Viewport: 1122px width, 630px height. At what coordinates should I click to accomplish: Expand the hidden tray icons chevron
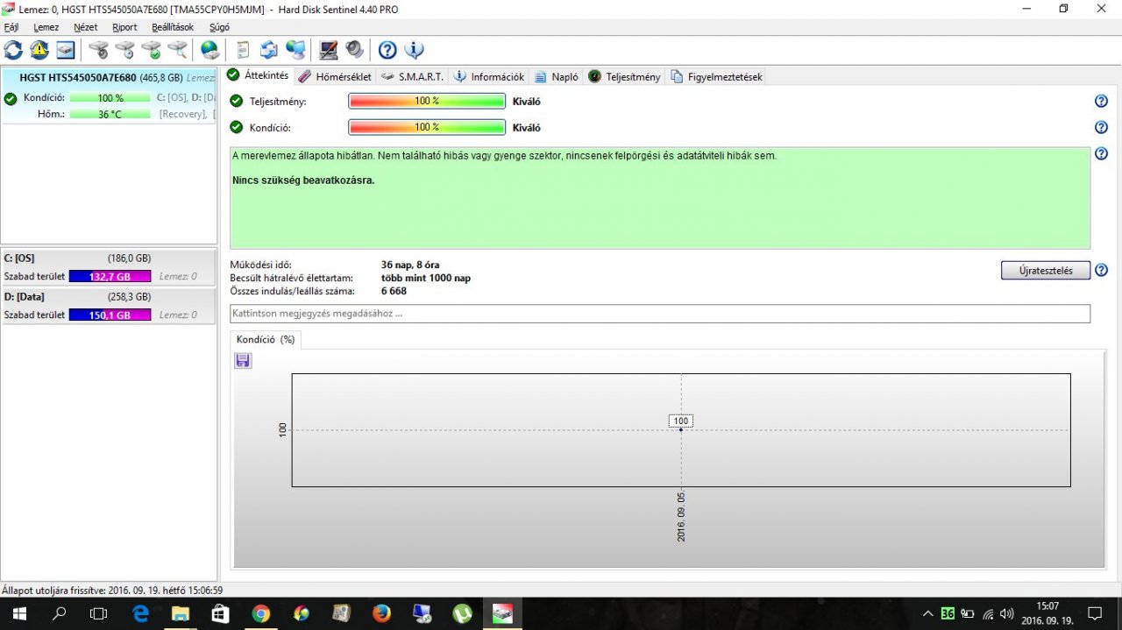pos(928,613)
